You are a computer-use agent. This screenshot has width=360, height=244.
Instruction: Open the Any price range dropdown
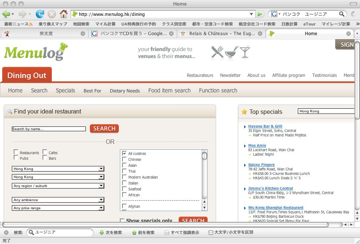tap(58, 208)
